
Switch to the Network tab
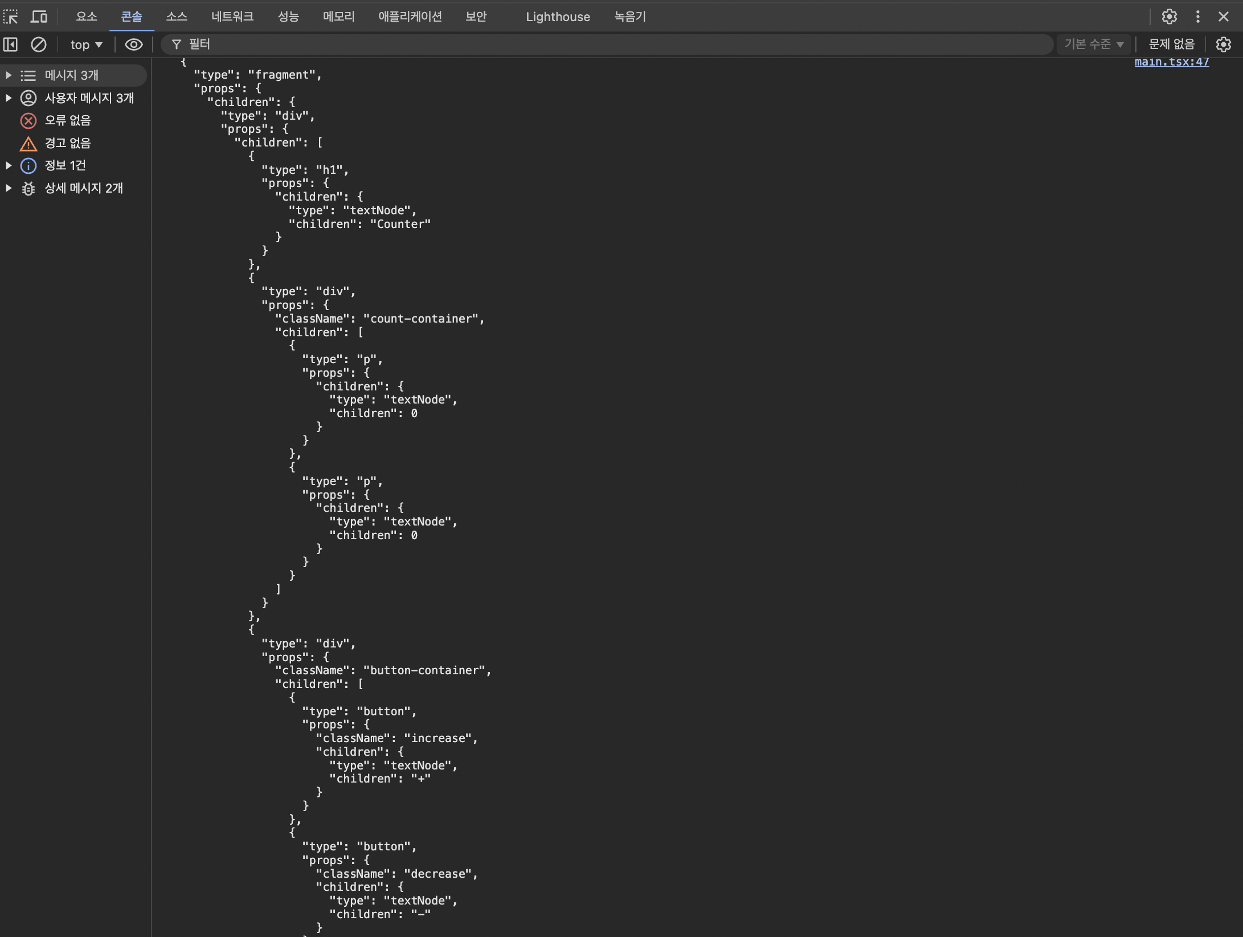232,17
